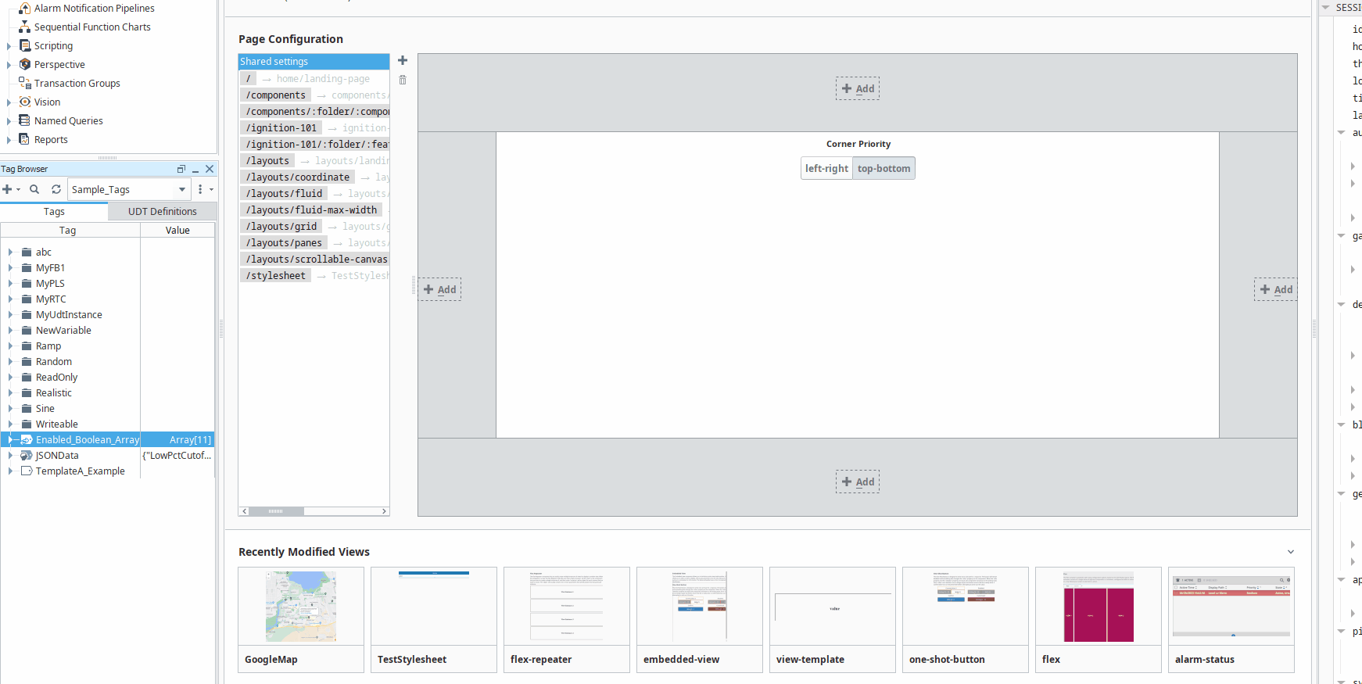Open the flex-repeater view thumbnail

[x=567, y=620]
